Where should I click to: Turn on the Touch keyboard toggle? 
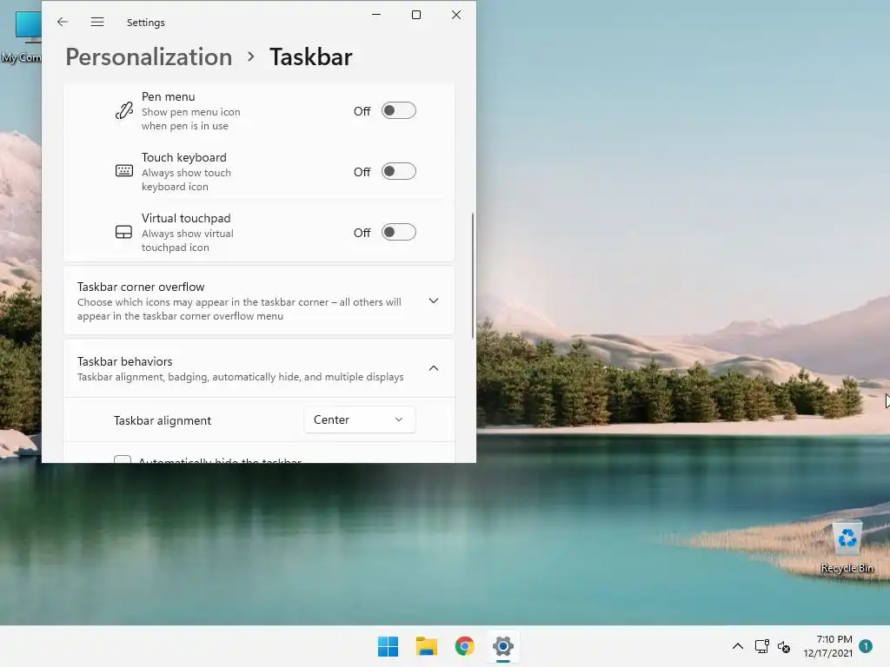398,171
